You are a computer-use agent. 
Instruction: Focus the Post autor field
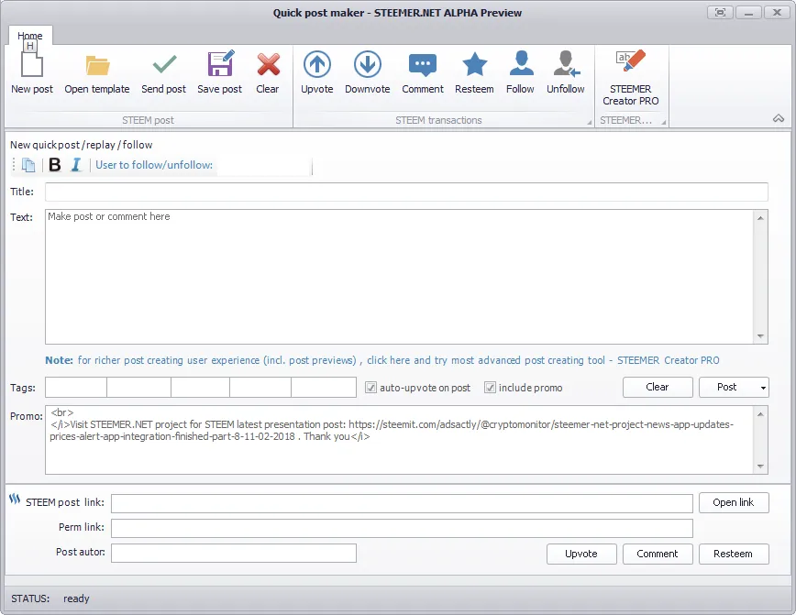(234, 553)
